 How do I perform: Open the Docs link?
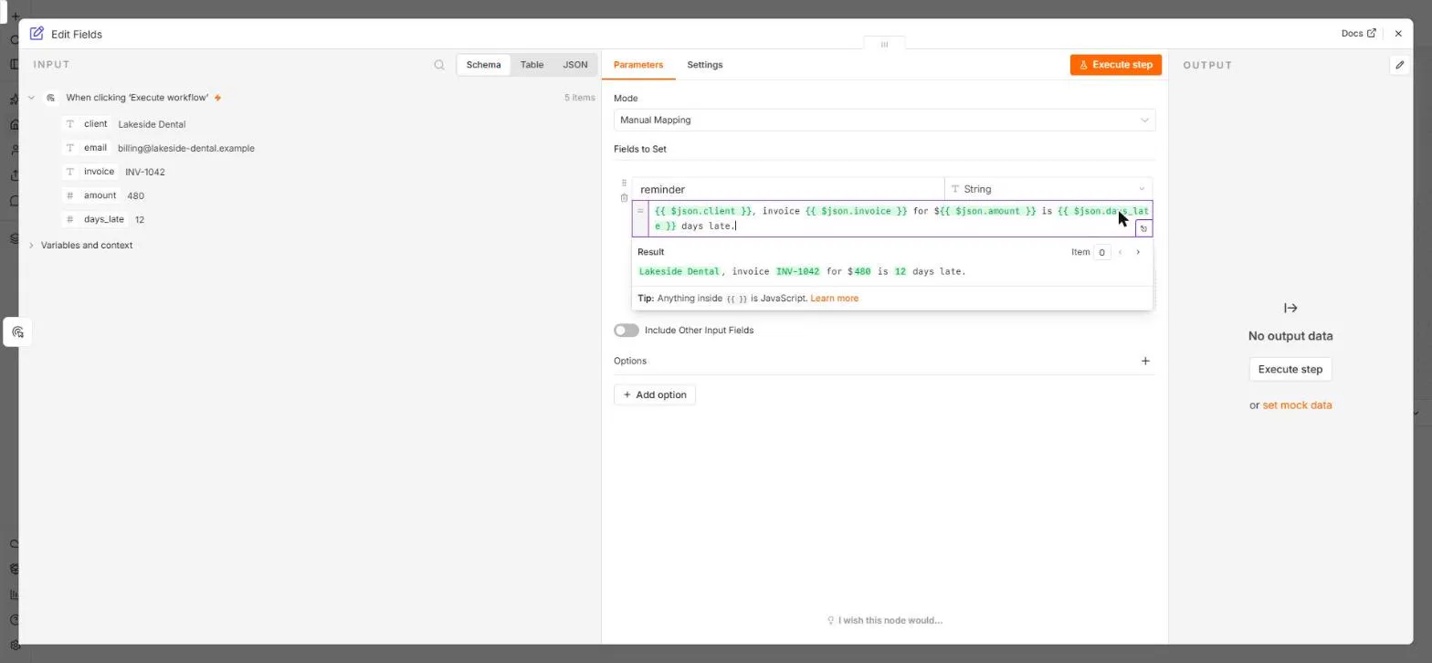click(x=1358, y=34)
